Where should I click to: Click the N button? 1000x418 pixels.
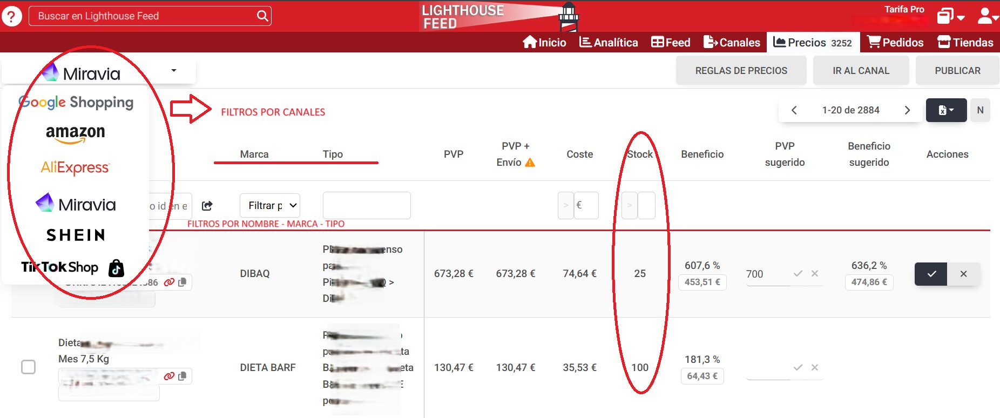(980, 110)
